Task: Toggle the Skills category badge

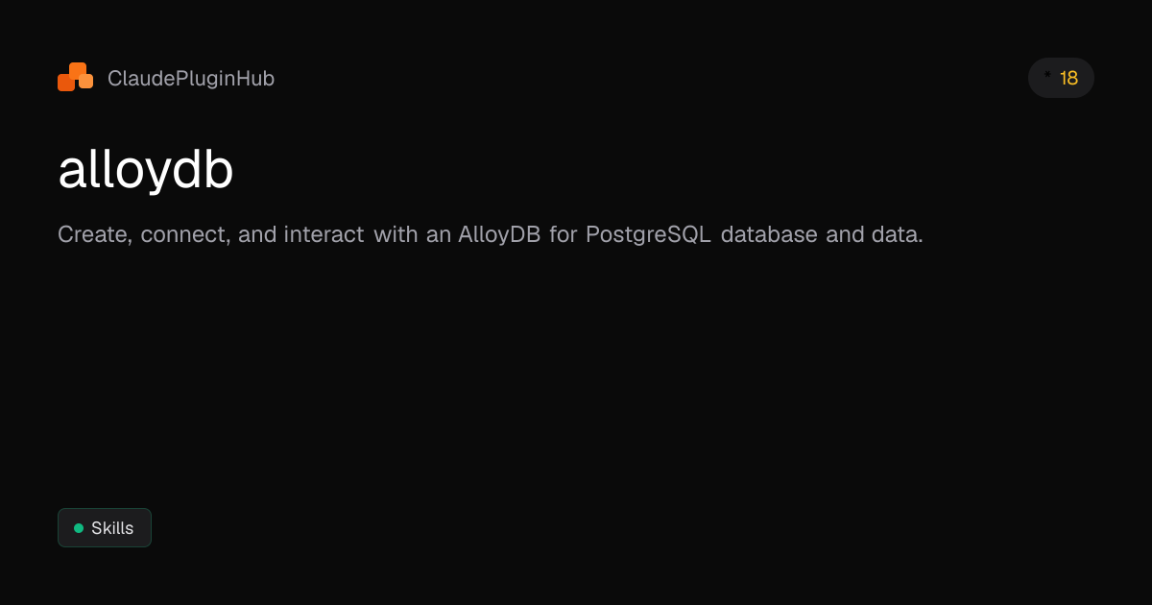Action: 104,527
